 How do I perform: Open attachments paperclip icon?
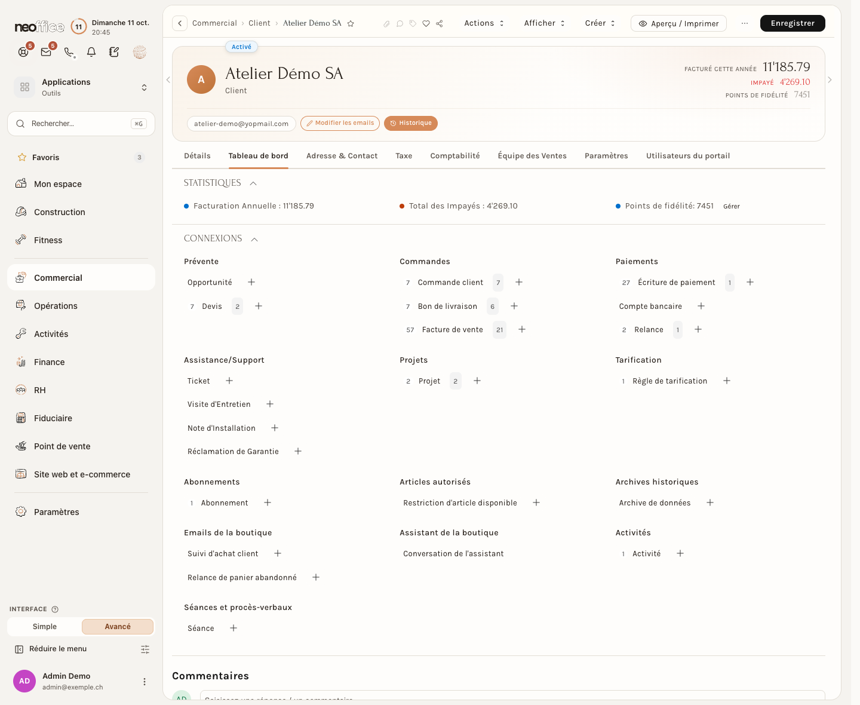coord(386,24)
